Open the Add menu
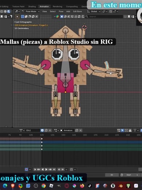The height and width of the screenshot is (190, 142). tap(68, 11)
